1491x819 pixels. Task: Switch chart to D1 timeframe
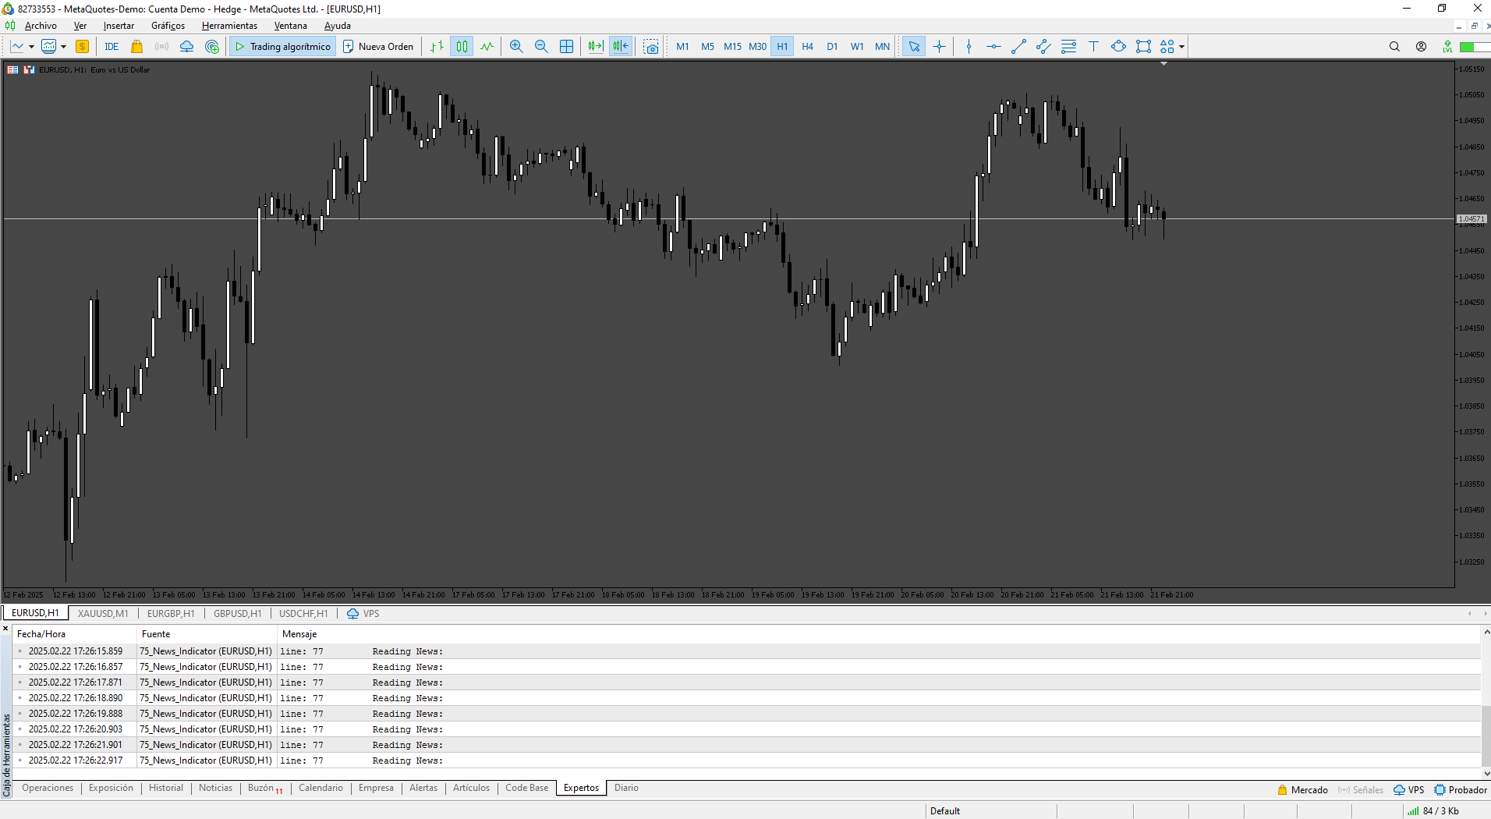click(832, 47)
